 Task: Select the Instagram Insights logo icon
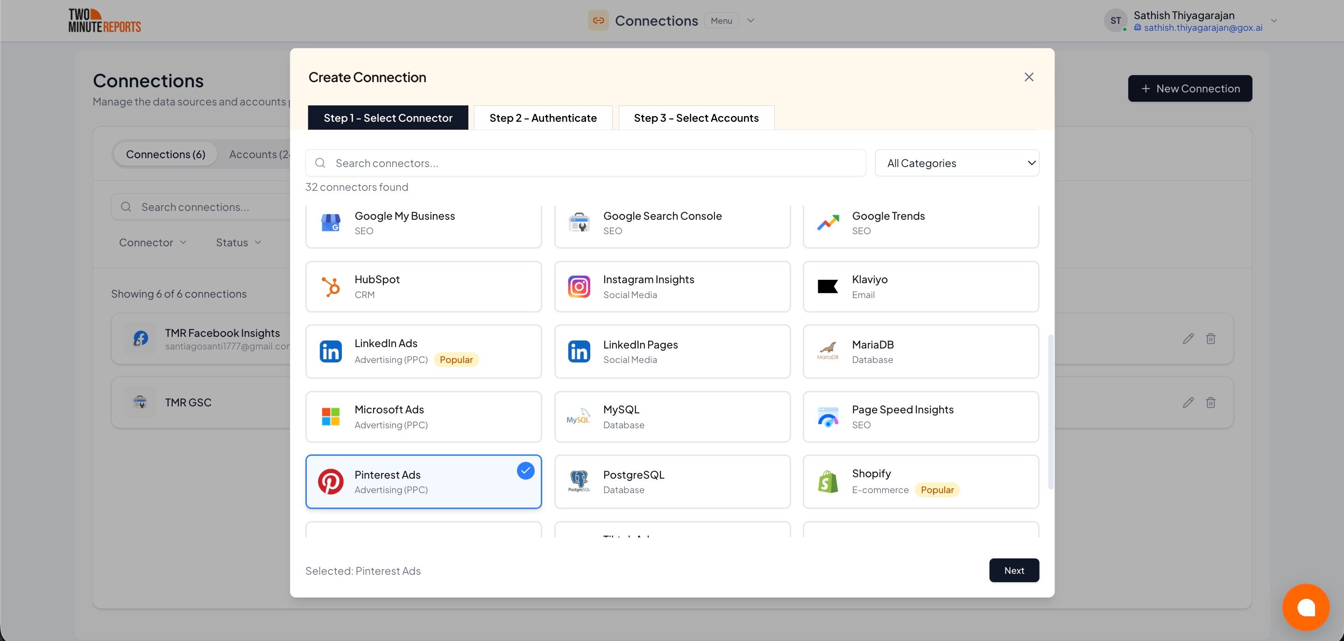(x=579, y=286)
